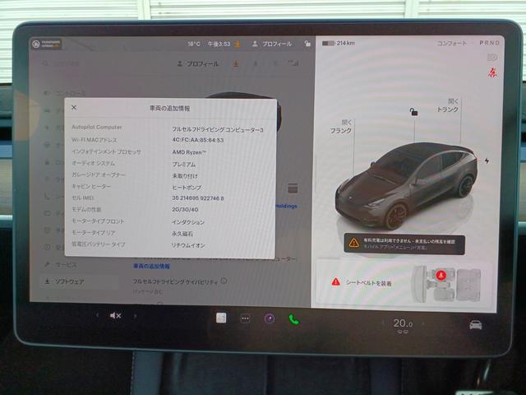The image size is (526, 395).
Task: Open the purple dashcam camera app
Action: click(270, 318)
